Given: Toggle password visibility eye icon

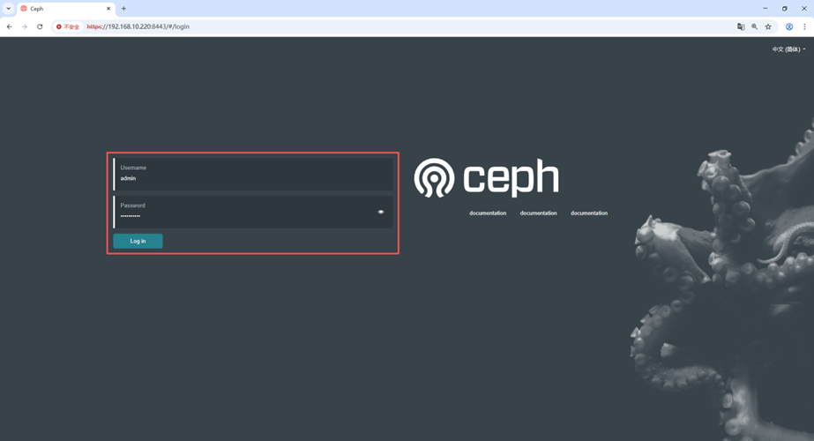Looking at the screenshot, I should click(x=381, y=212).
